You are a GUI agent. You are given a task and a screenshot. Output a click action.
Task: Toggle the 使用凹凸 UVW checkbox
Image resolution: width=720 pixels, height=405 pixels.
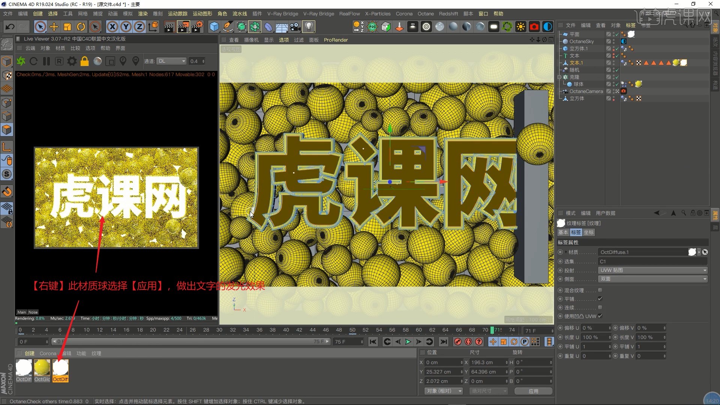click(x=600, y=316)
